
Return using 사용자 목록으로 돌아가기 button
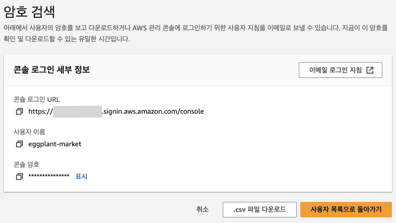click(346, 209)
